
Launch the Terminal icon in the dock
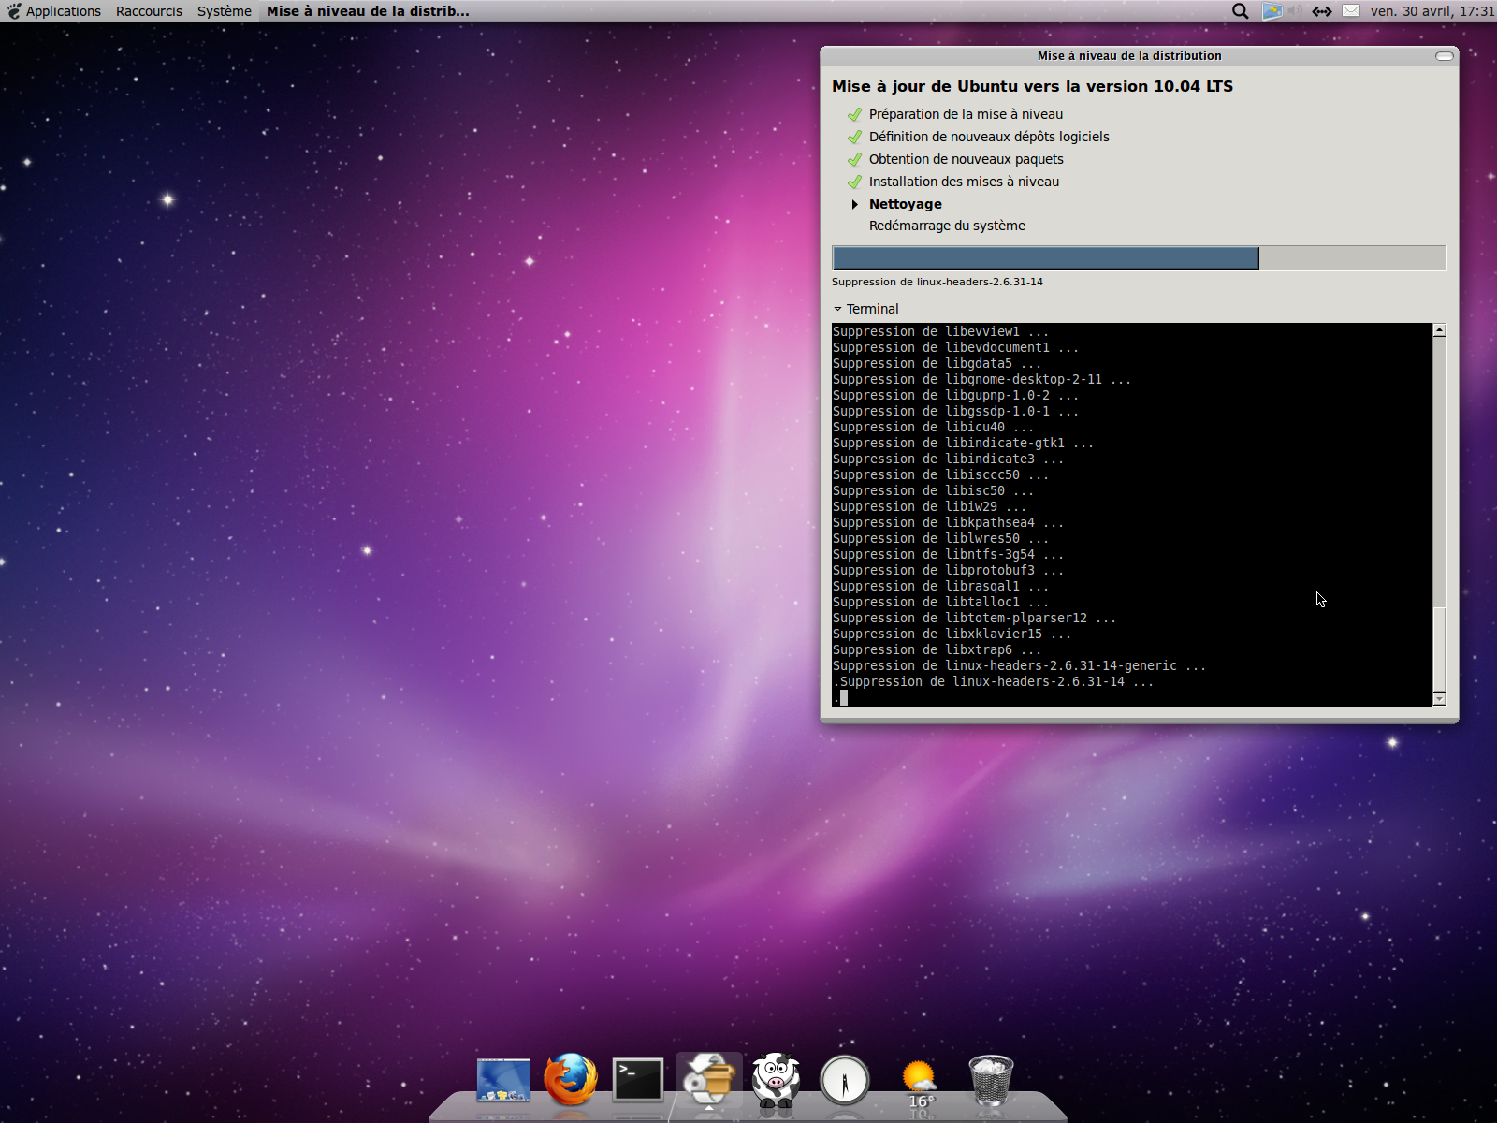tap(638, 1080)
